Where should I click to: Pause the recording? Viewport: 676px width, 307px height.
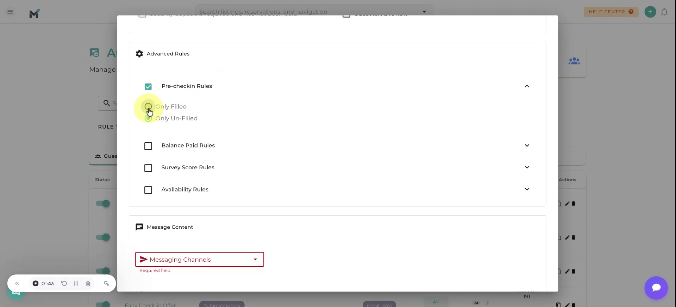pyautogui.click(x=76, y=283)
